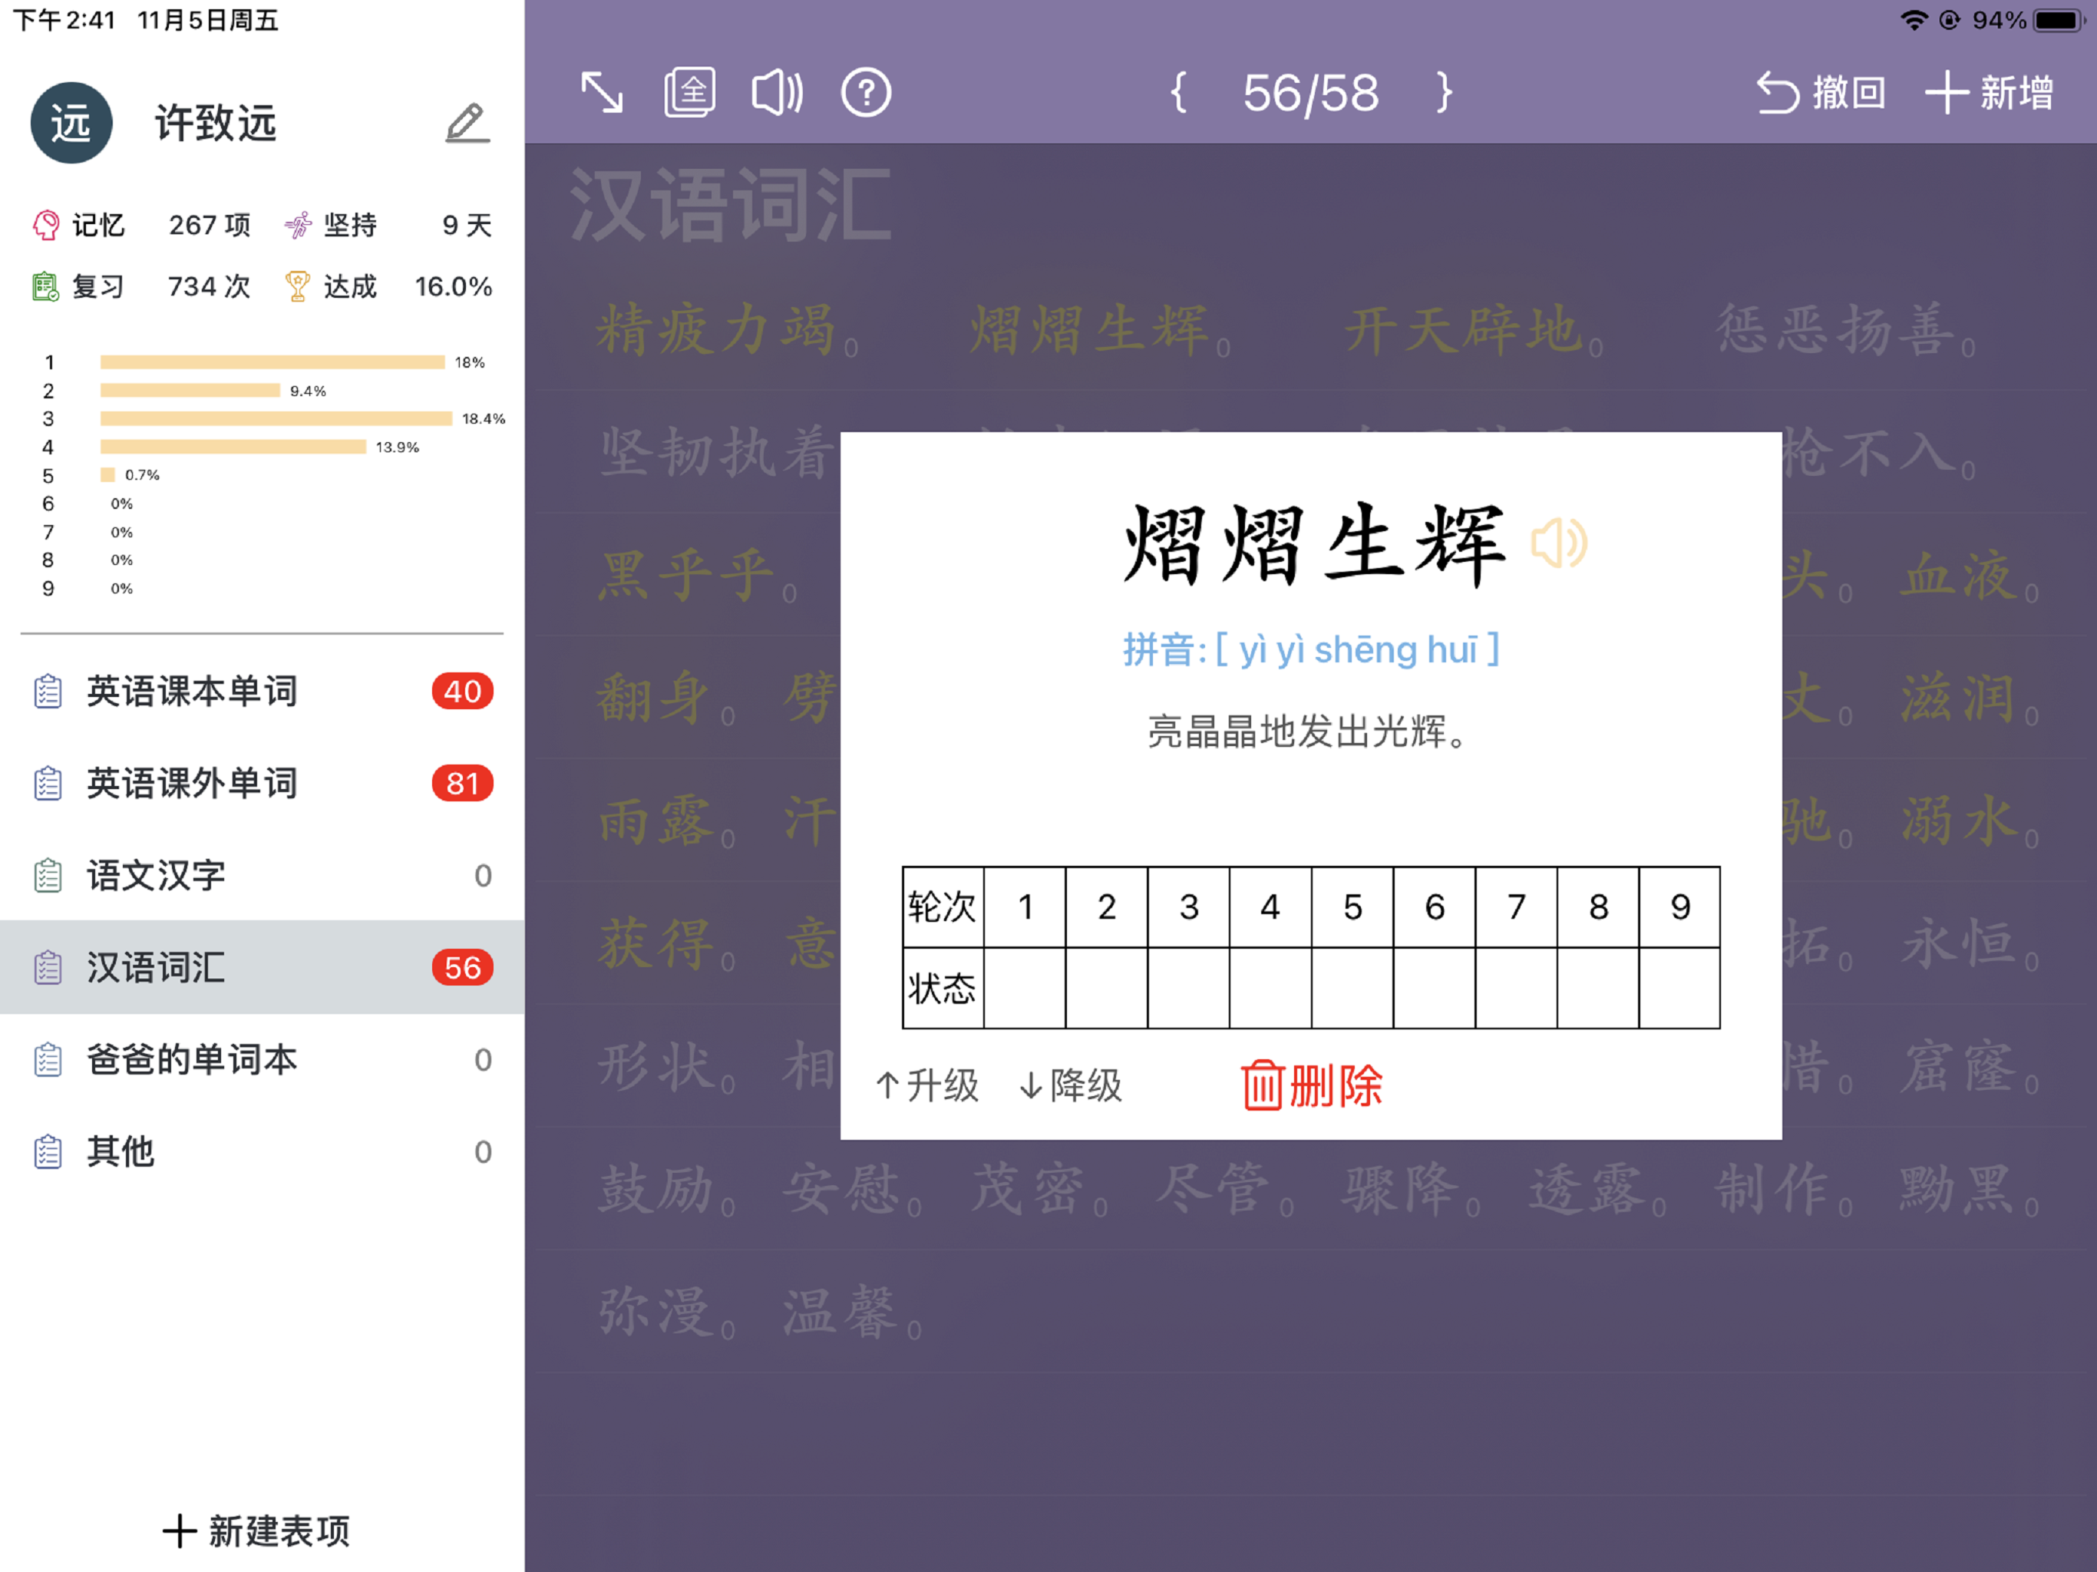Select the word 惩恶扬善 in background

1836,330
